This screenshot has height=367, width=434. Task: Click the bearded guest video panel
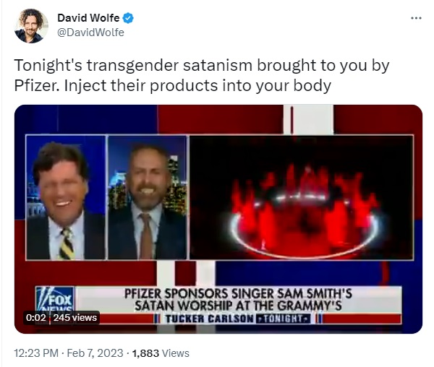[147, 198]
